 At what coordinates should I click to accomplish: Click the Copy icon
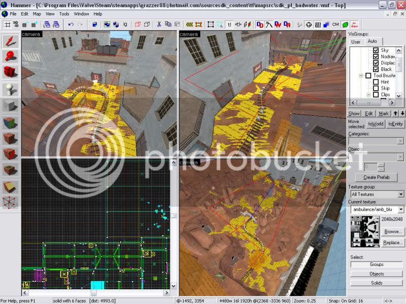[x=168, y=24]
